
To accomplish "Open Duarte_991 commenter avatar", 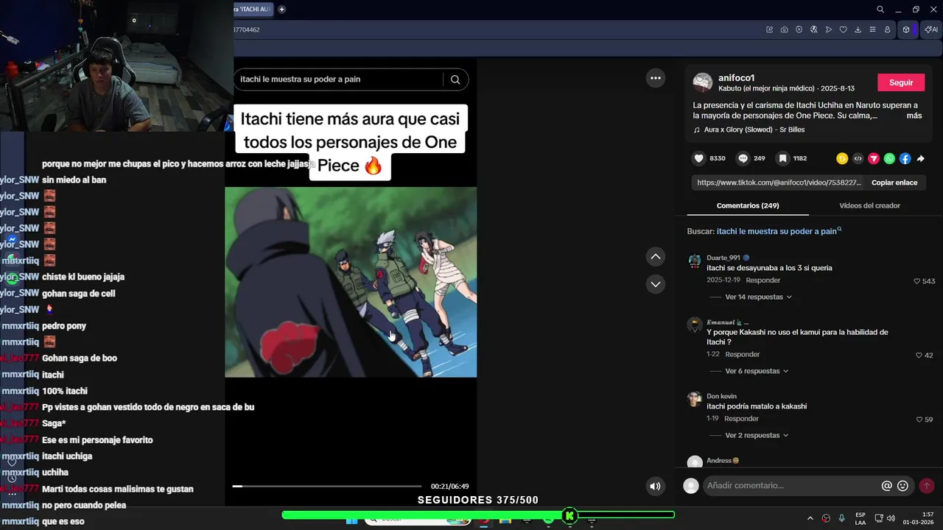I will (694, 261).
